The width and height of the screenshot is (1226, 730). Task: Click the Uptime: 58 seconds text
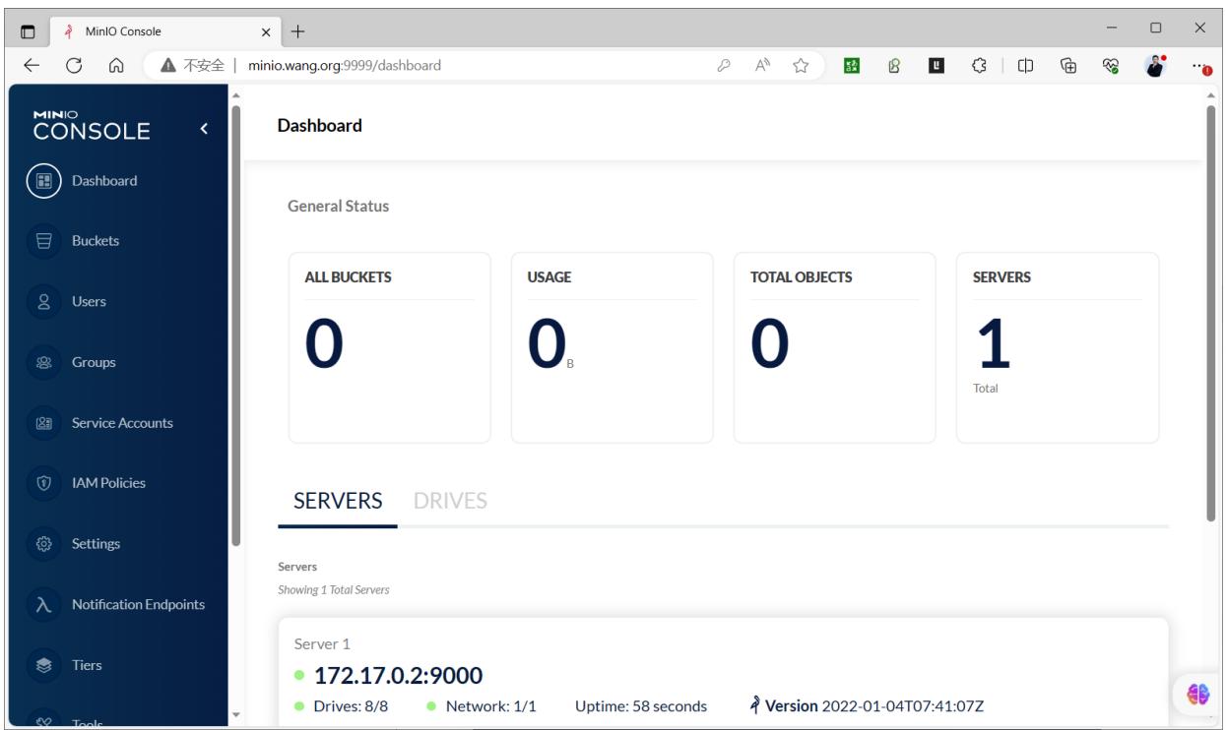tap(641, 706)
